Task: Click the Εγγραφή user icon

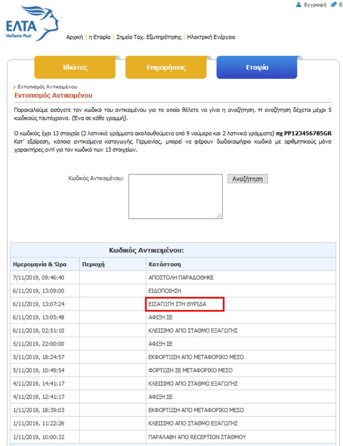Action: pyautogui.click(x=298, y=4)
